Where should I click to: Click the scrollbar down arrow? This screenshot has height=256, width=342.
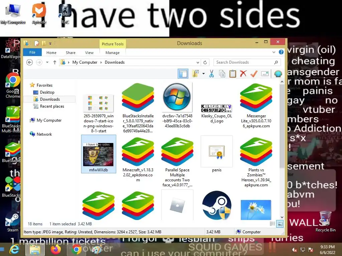tap(282, 217)
